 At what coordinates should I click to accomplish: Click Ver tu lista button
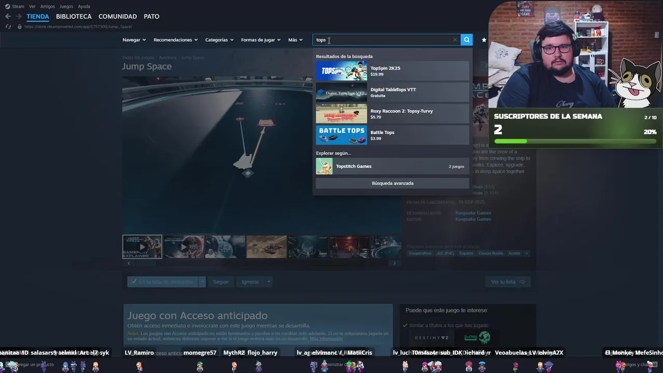508,282
